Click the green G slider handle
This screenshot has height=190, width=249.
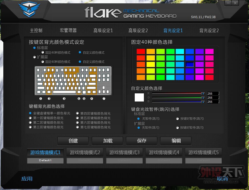tap(203, 98)
